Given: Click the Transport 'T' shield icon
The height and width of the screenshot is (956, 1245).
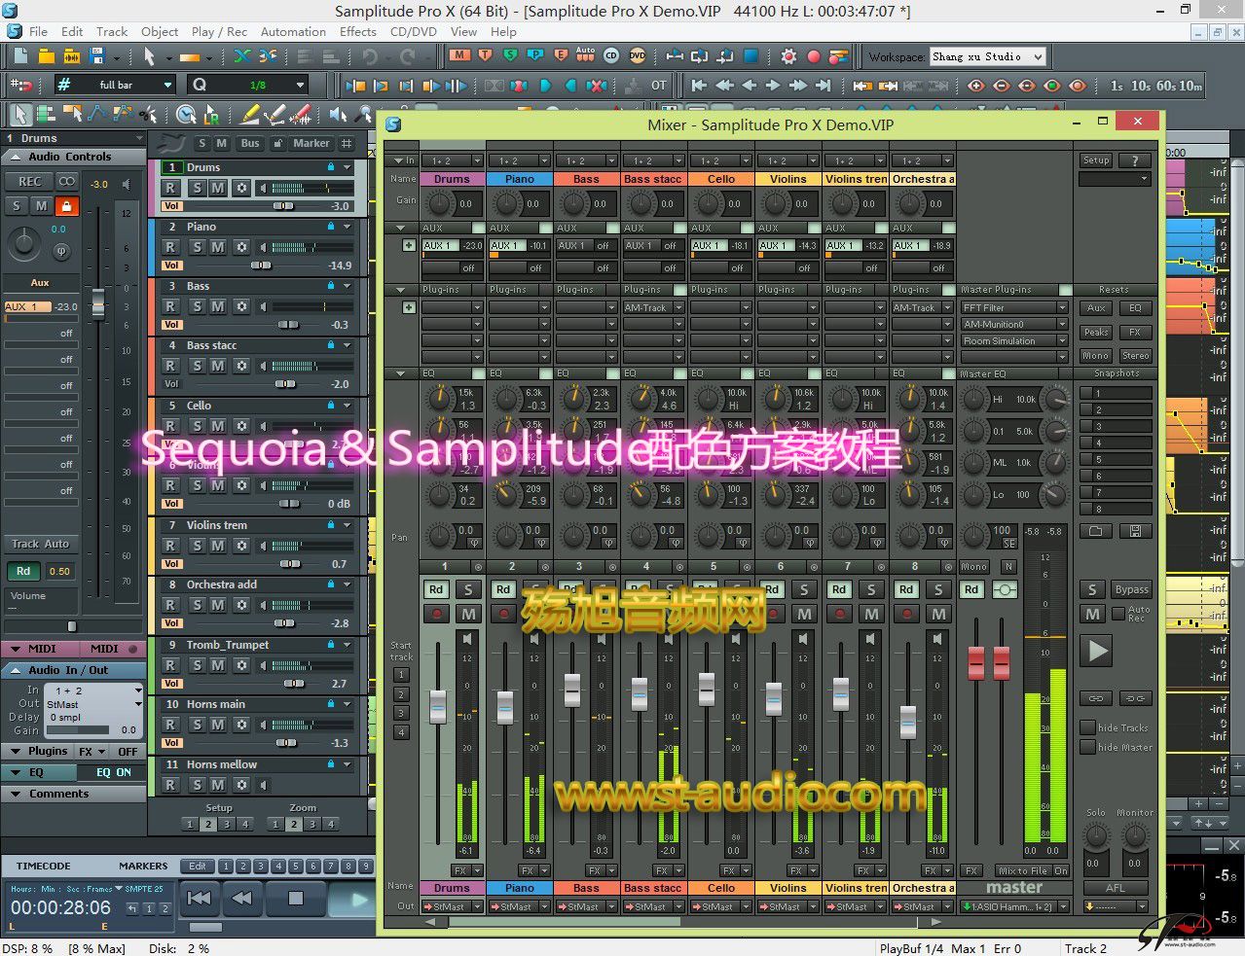Looking at the screenshot, I should coord(485,55).
